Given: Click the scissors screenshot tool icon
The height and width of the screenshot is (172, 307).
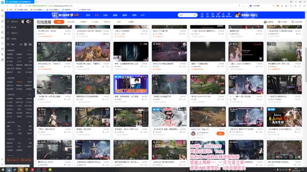Looking at the screenshot, I should (286, 6).
